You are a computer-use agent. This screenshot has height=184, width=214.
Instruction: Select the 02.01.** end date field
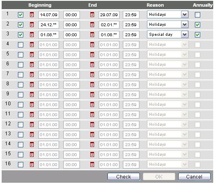tap(109, 25)
